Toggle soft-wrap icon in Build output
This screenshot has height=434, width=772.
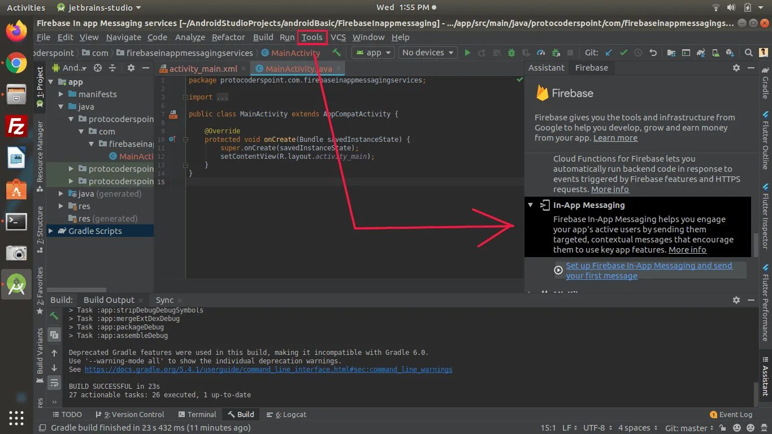[x=54, y=383]
